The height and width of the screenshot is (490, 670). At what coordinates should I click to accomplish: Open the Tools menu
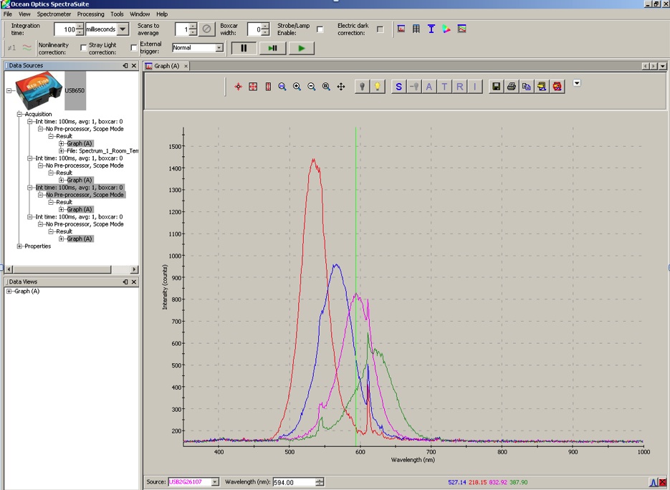117,14
